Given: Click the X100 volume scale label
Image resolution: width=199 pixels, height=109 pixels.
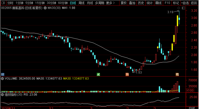Looking at the screenshot, I should coord(190,90).
